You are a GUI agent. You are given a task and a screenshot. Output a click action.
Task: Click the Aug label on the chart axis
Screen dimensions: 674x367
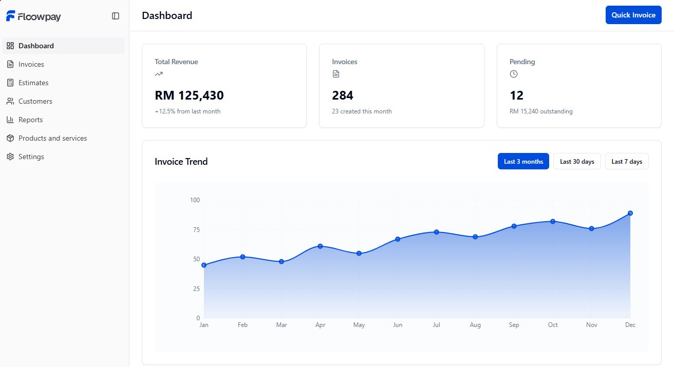pyautogui.click(x=475, y=325)
